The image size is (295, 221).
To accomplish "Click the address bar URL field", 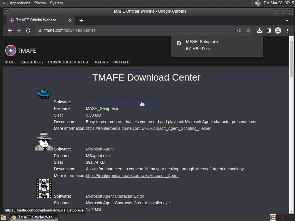I will pyautogui.click(x=135, y=31).
